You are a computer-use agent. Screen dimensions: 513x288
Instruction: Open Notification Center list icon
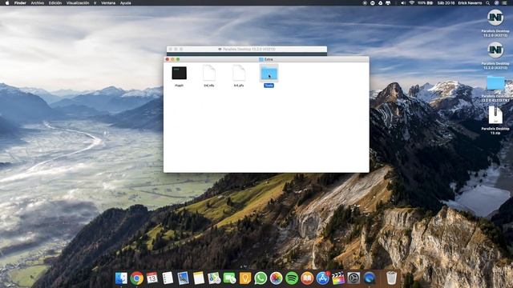point(504,3)
